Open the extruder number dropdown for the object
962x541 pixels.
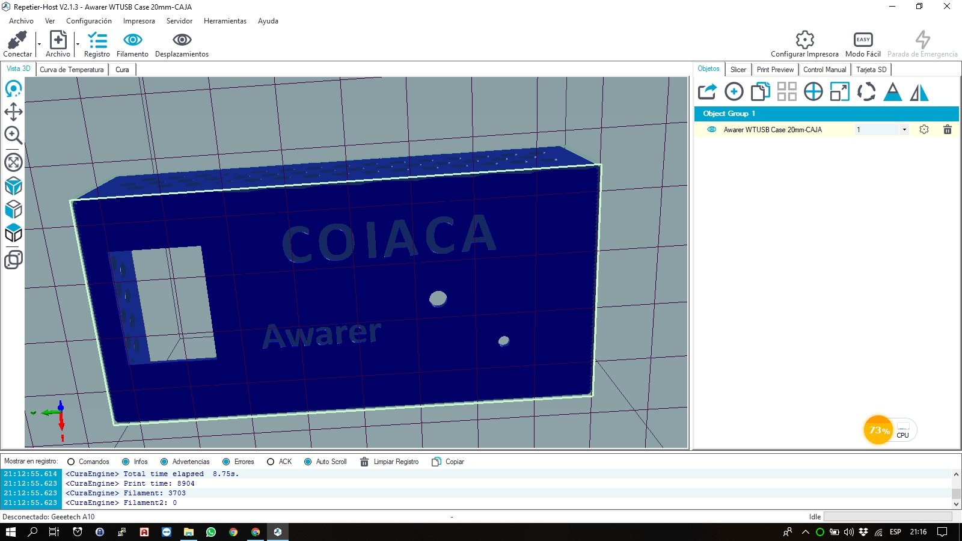tap(904, 129)
